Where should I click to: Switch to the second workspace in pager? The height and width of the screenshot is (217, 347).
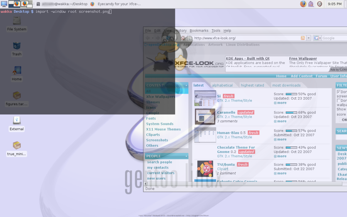26,4
